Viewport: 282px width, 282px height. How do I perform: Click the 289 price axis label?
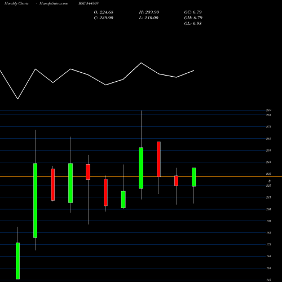[x=268, y=110]
